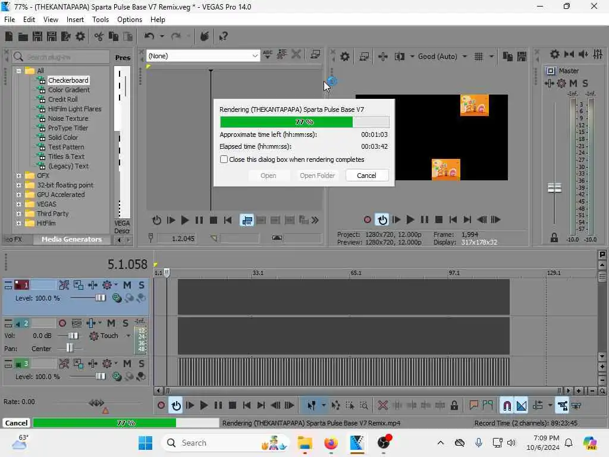Select the Checkerboard media generator
This screenshot has height=457, width=609.
click(68, 80)
